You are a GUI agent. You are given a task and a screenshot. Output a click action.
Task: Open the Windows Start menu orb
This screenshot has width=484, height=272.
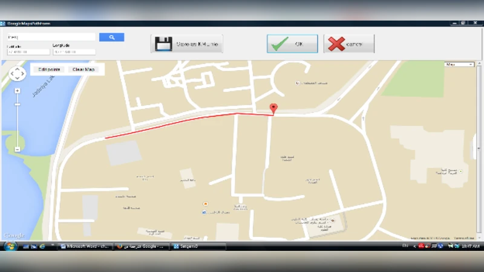tap(9, 246)
